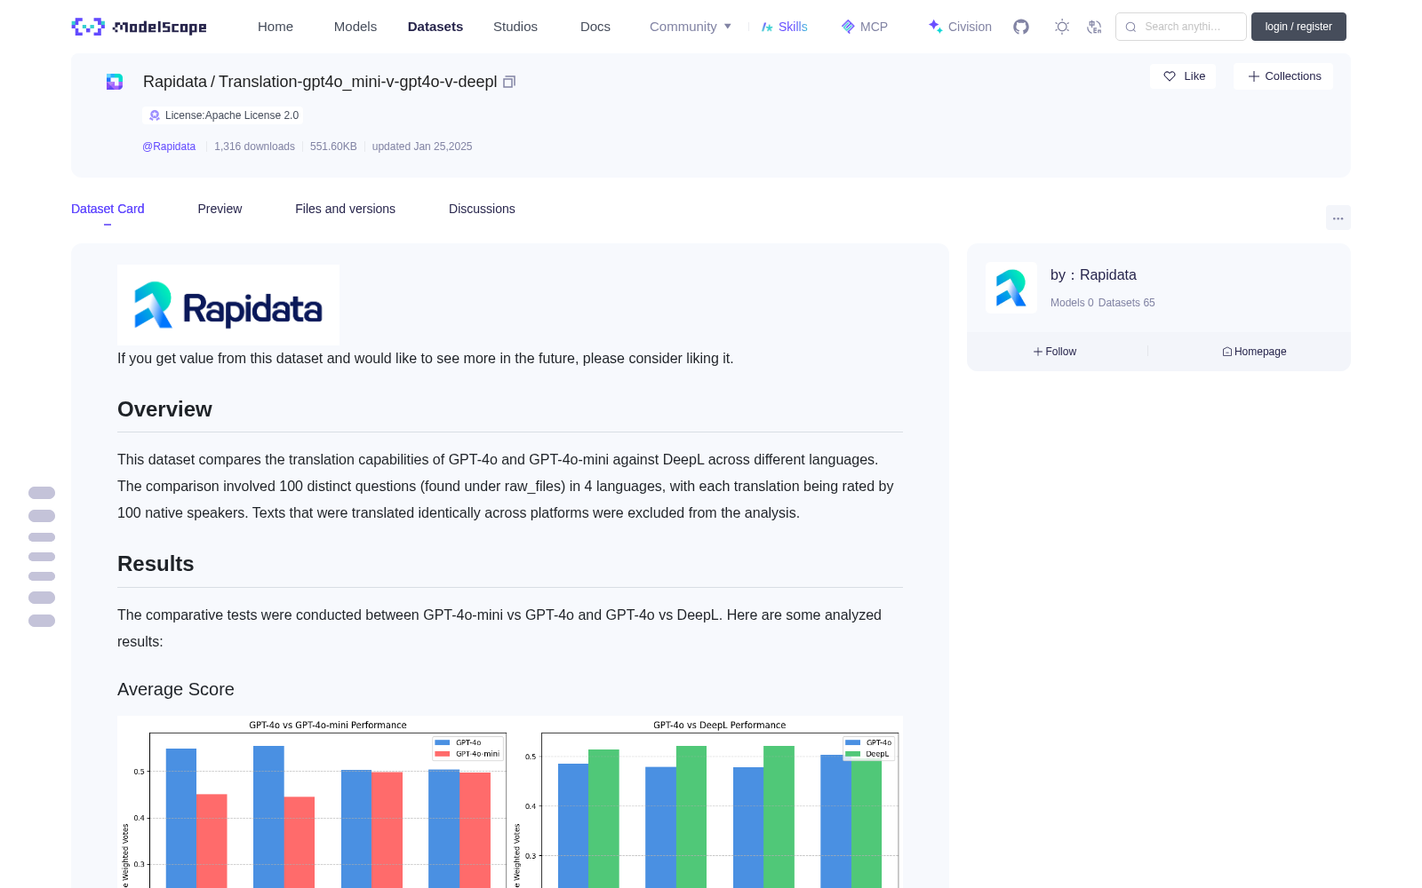The width and height of the screenshot is (1422, 888).
Task: Click the Rapidata owner avatar in sidebar
Action: 1011,288
